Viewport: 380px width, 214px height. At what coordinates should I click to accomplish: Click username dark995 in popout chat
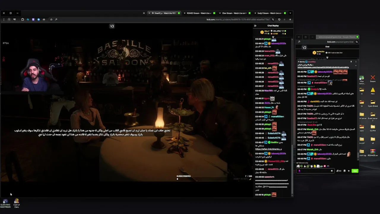(x=315, y=102)
